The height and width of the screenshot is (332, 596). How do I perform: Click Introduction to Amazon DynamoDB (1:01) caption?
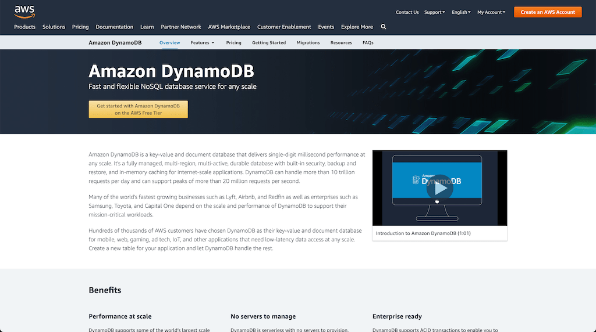pos(423,233)
